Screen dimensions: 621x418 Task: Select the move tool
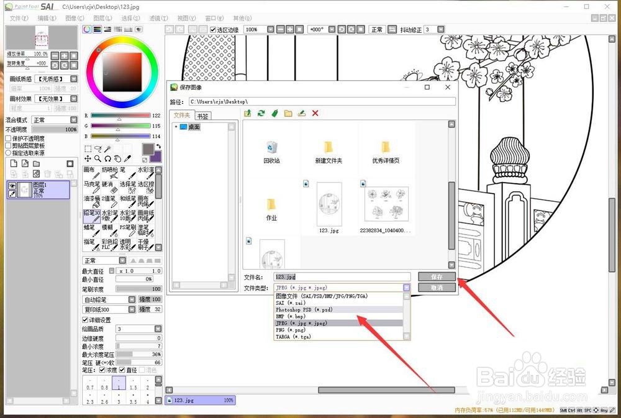[88, 158]
